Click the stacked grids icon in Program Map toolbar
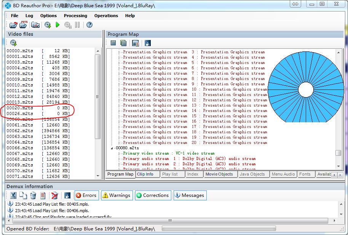Viewport: 348px width, 235px height. click(123, 43)
